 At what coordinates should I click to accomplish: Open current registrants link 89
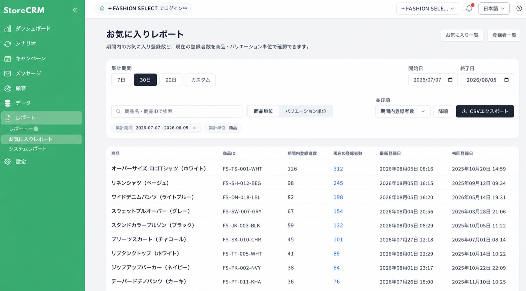(336, 254)
